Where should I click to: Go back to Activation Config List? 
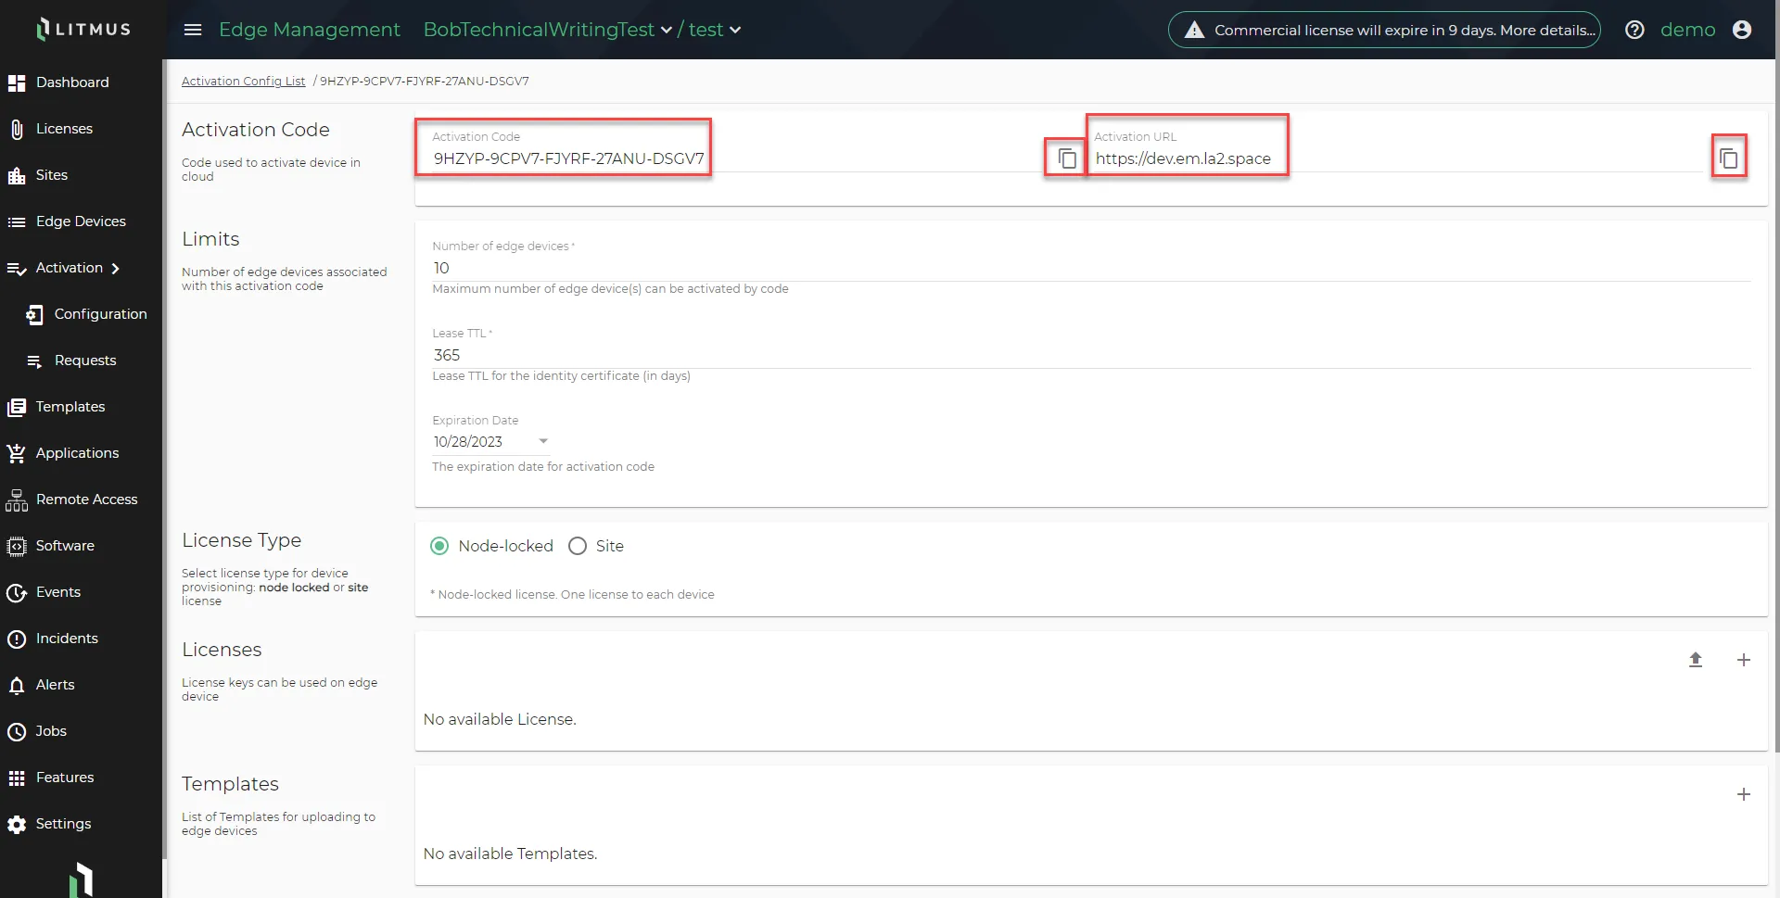(x=243, y=81)
